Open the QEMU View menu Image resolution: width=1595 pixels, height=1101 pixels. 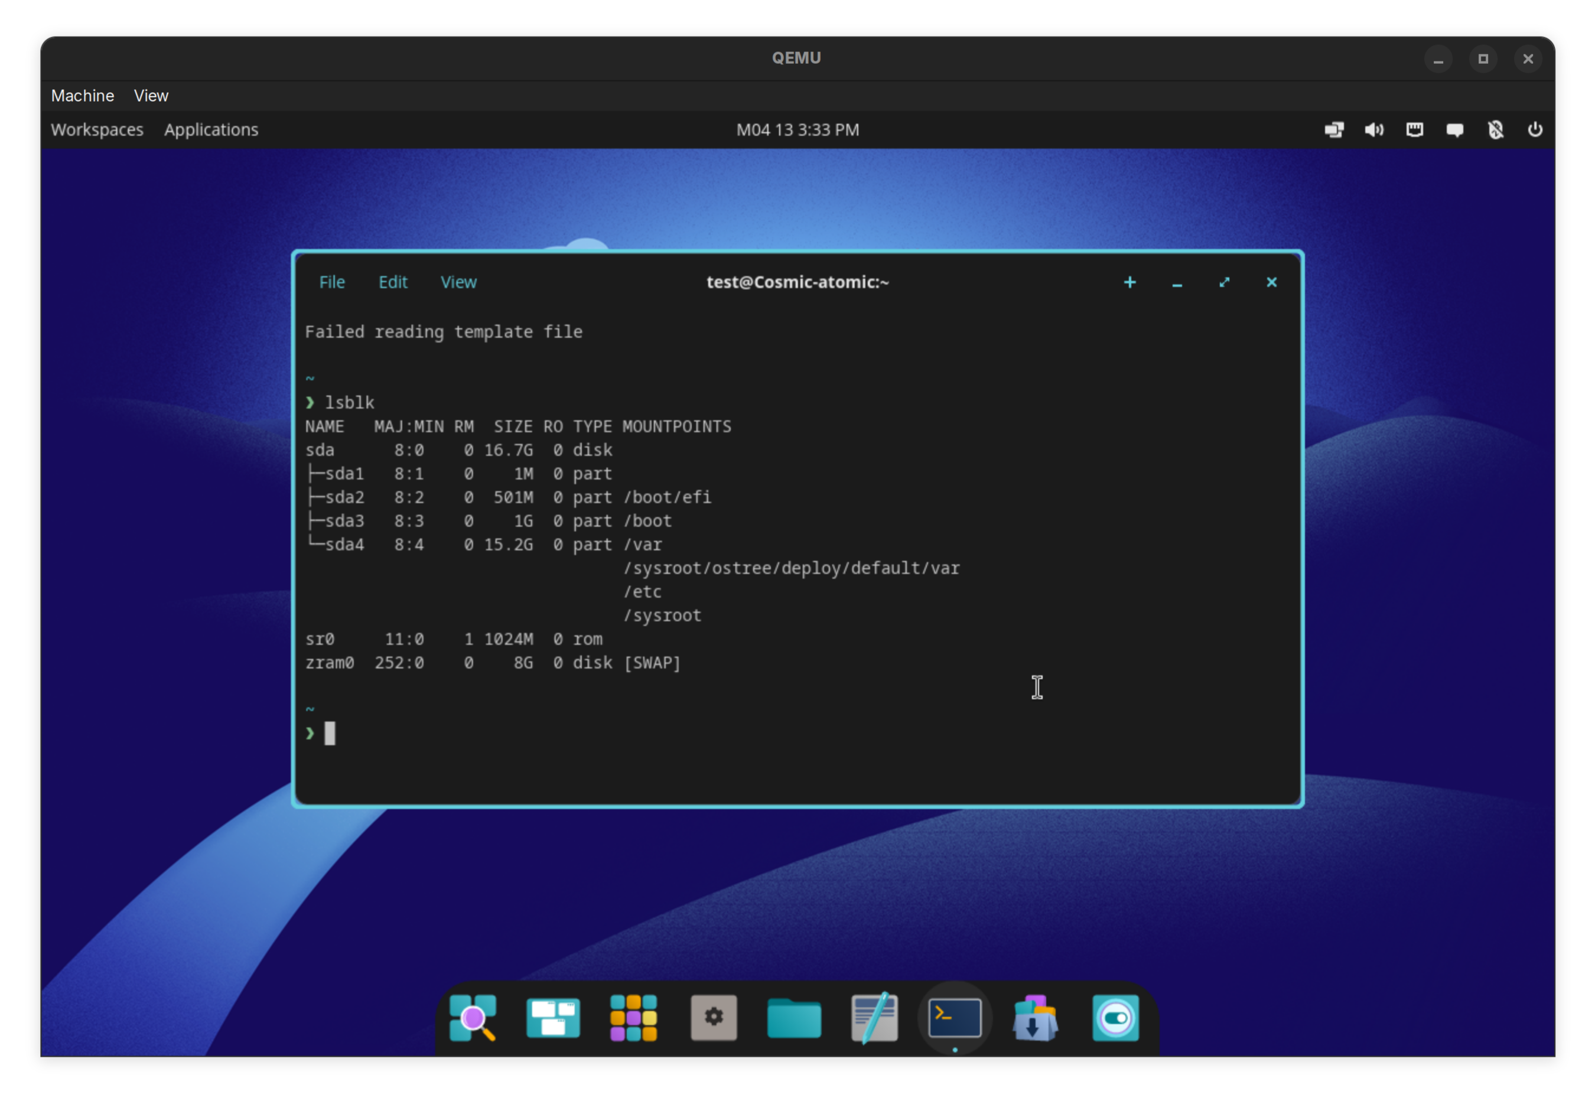click(x=151, y=96)
